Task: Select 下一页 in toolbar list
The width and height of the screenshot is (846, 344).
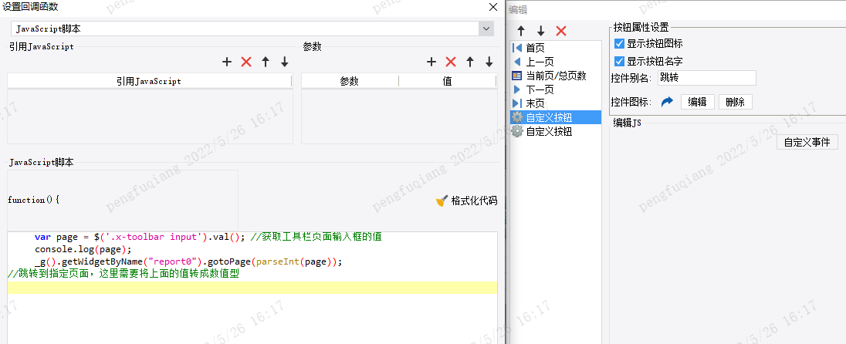Action: [556, 89]
